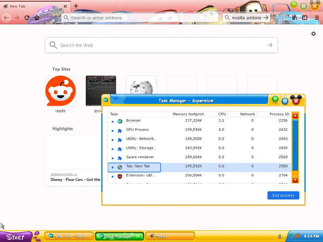The width and height of the screenshot is (323, 242).
Task: Minimize the Mypal browser window
Action: 294,4
